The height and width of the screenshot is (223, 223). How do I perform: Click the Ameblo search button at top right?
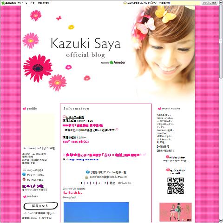[x=210, y=3]
